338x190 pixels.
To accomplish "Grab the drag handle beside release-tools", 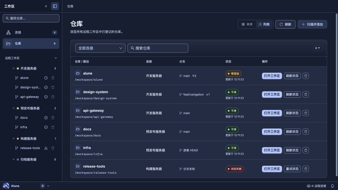I will point(11,148).
